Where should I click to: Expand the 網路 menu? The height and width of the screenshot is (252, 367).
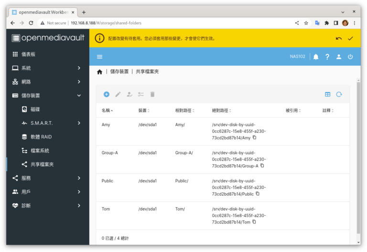[x=48, y=82]
